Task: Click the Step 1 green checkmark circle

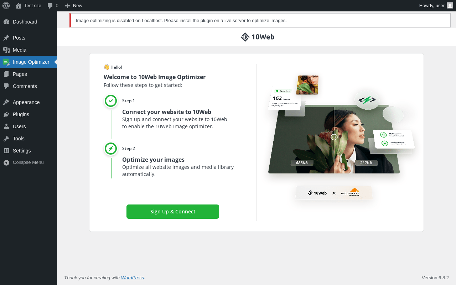Action: 111,101
